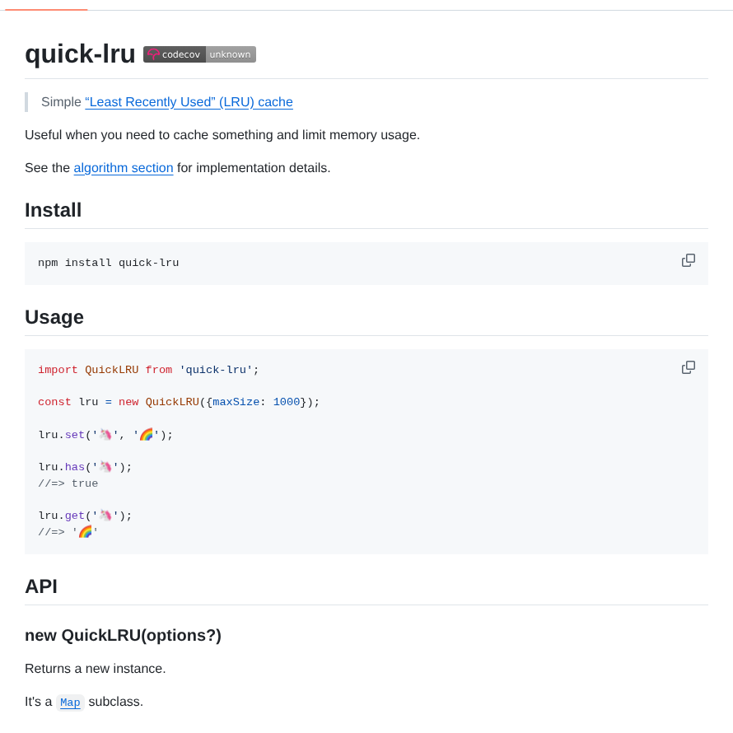Click the lru.set code line
The image size is (733, 733).
pyautogui.click(x=105, y=435)
